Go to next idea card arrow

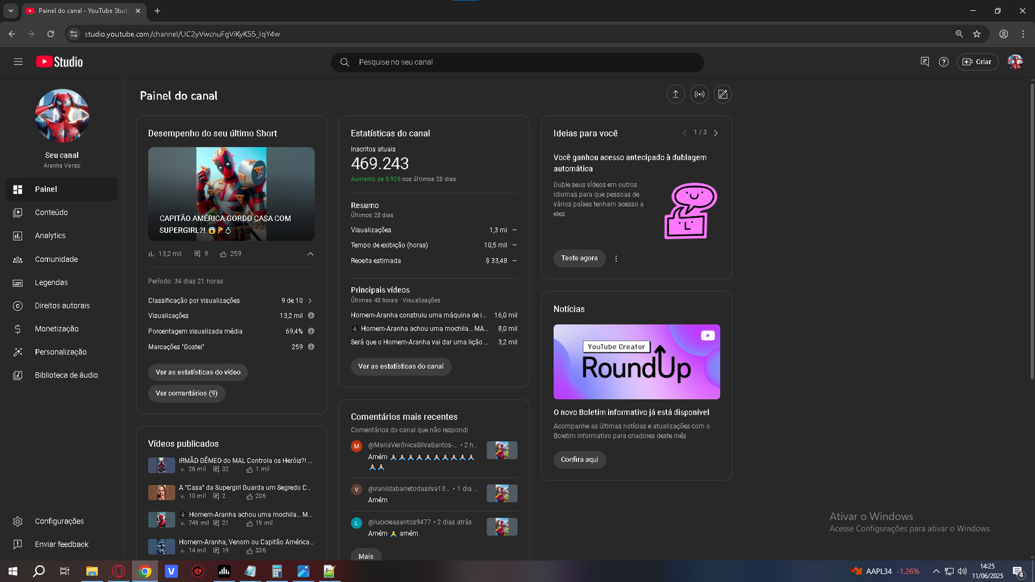pos(716,133)
